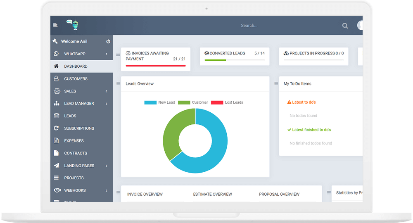This screenshot has height=223, width=413.
Task: Expand the Sales submenu arrow
Action: pos(106,91)
